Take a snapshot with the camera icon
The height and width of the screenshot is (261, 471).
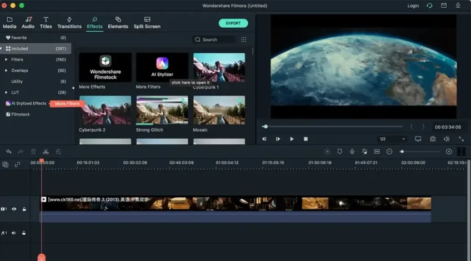[x=433, y=139]
